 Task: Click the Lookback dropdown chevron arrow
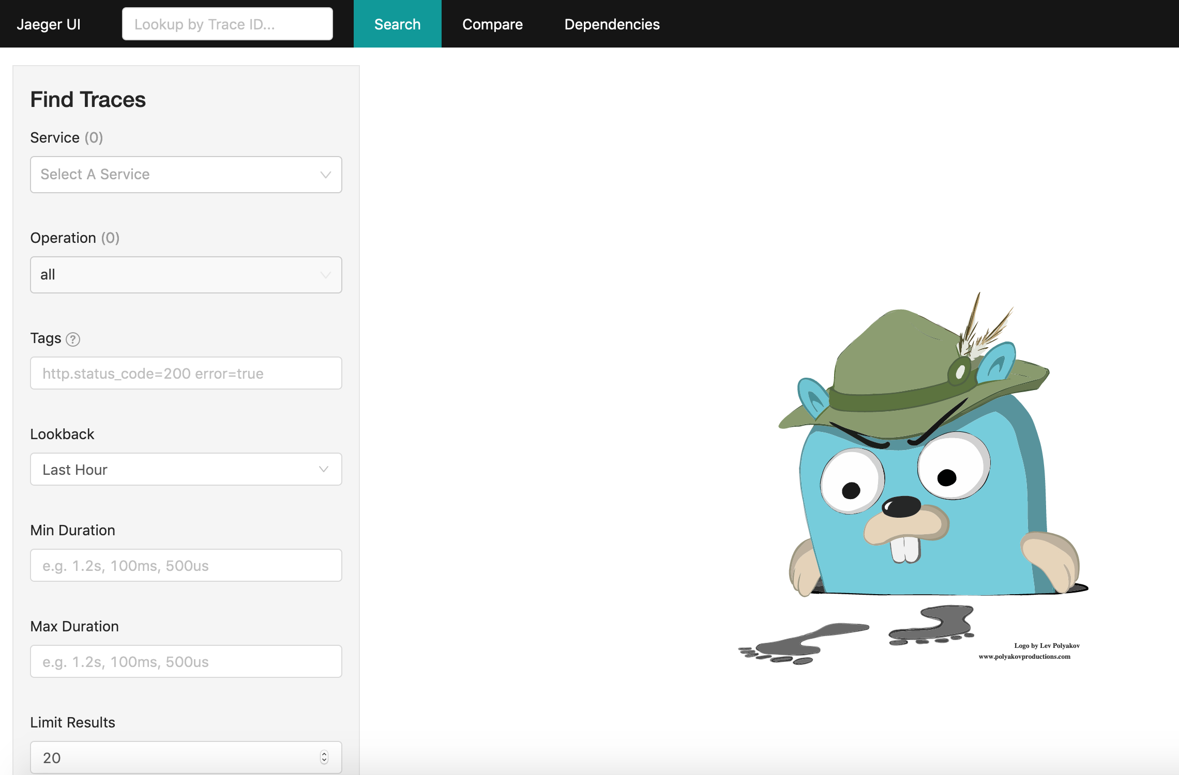click(324, 469)
